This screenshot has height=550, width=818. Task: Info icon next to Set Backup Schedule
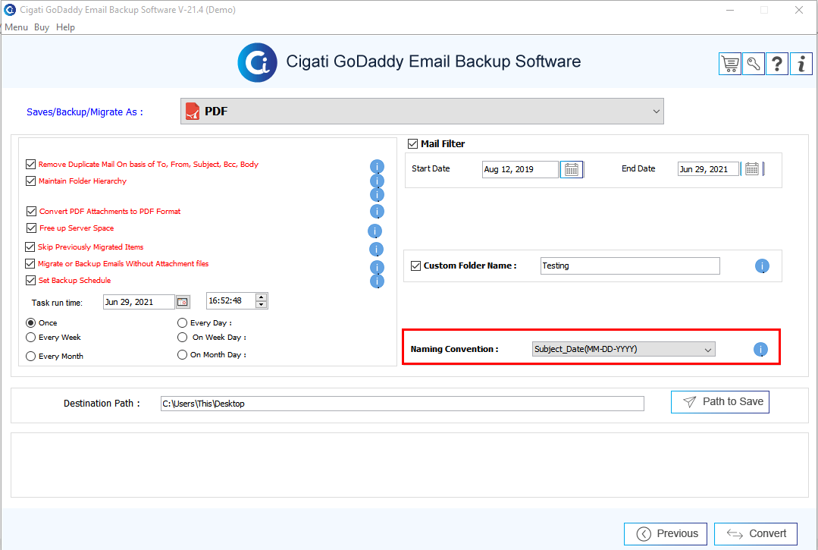(x=378, y=281)
